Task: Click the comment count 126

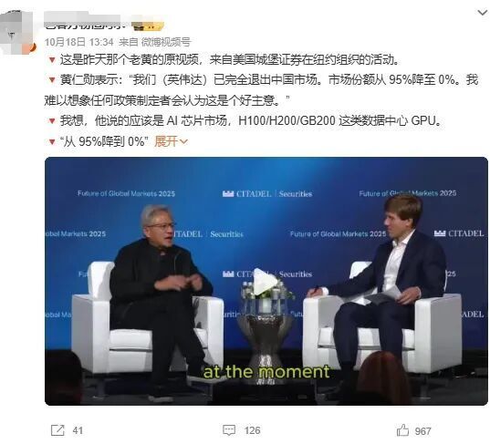Action: pyautogui.click(x=252, y=430)
